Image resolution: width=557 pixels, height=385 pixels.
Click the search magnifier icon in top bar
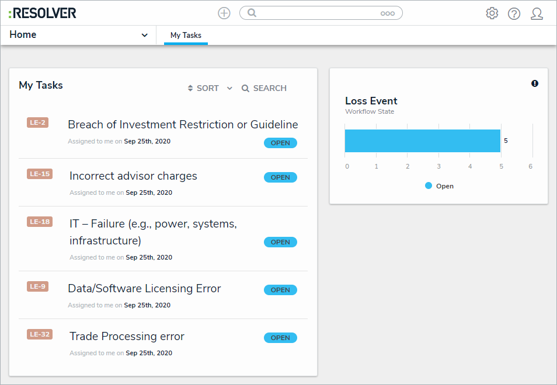click(x=252, y=13)
